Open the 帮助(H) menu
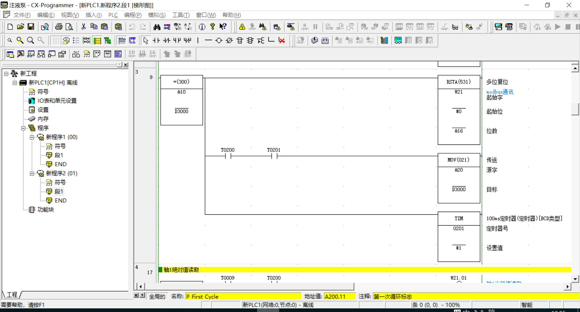This screenshot has width=580, height=312. [231, 15]
